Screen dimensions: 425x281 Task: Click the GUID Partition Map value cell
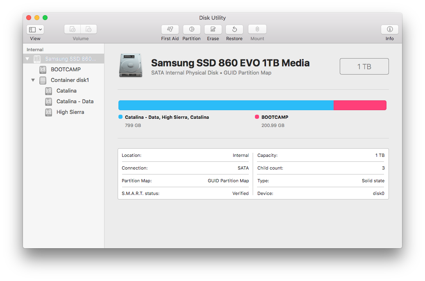click(x=228, y=181)
